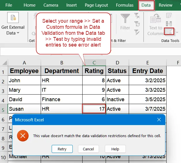
Task: Switch to the Formulas tab
Action: [x=125, y=5]
